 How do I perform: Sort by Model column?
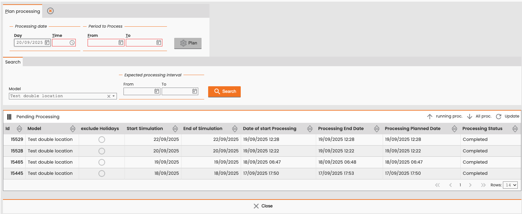point(73,129)
